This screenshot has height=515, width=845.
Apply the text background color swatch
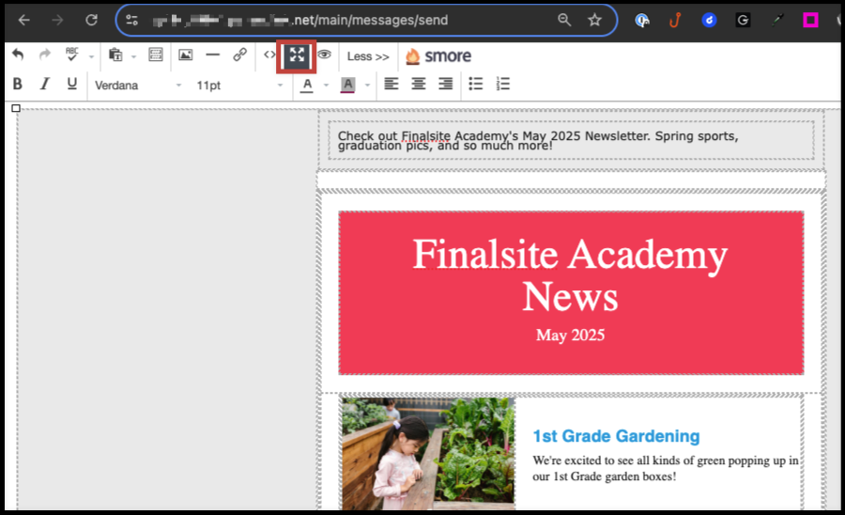(347, 85)
